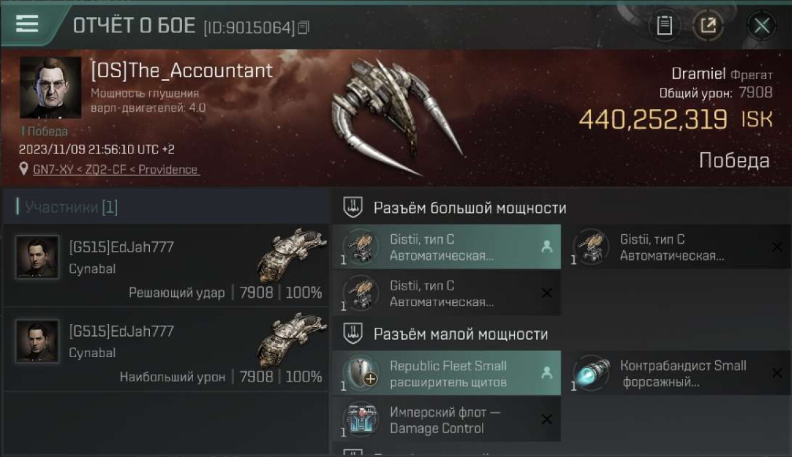Close the battle report window

(x=762, y=26)
